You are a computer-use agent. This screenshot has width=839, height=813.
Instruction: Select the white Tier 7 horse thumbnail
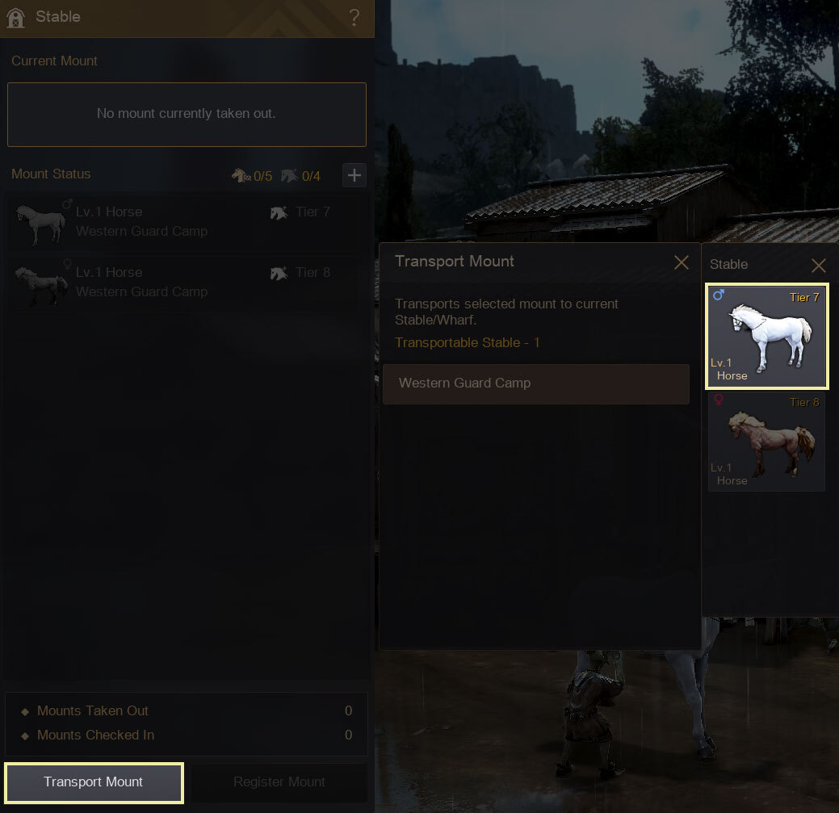coord(767,336)
